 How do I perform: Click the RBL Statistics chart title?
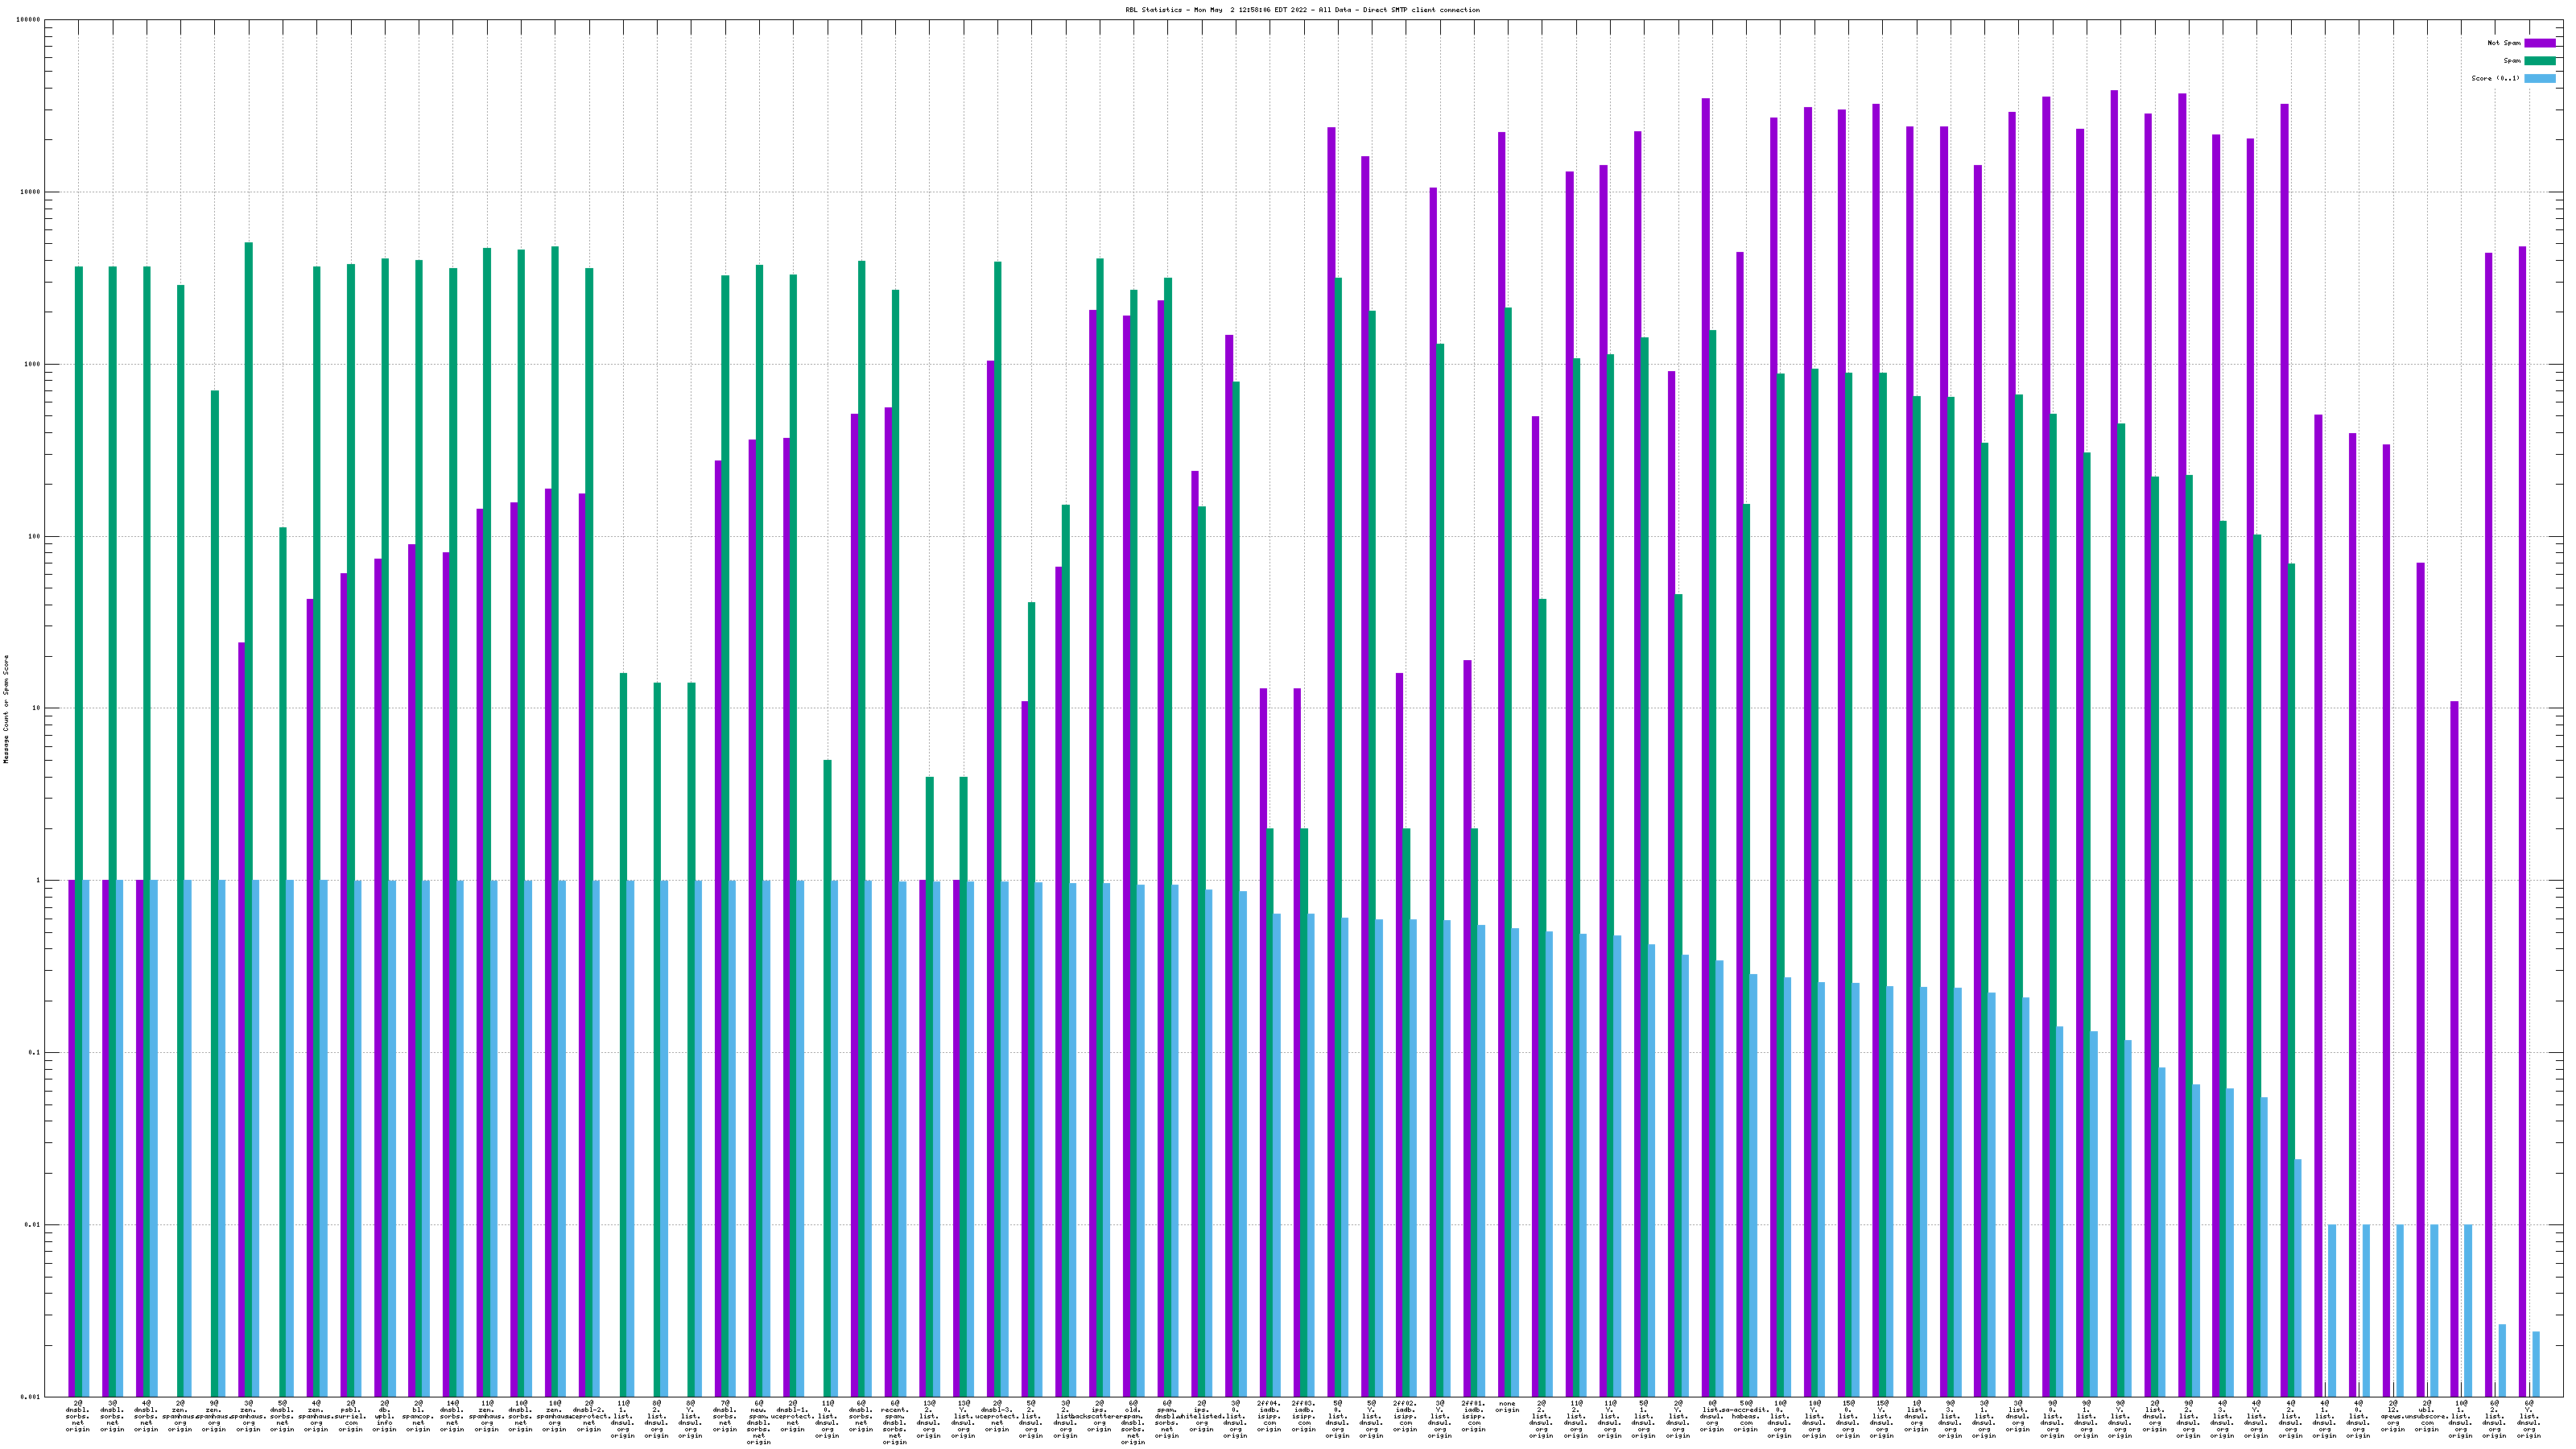[x=1302, y=10]
